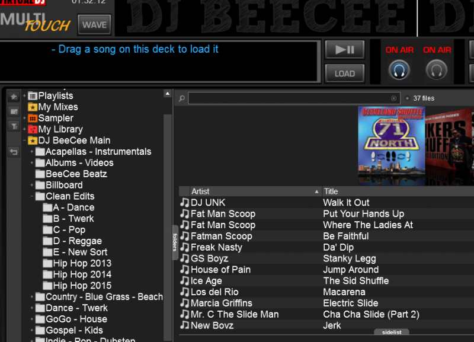This screenshot has height=342, width=474.
Task: Click the virtual folder icon in sidebar
Action: pyautogui.click(x=14, y=111)
